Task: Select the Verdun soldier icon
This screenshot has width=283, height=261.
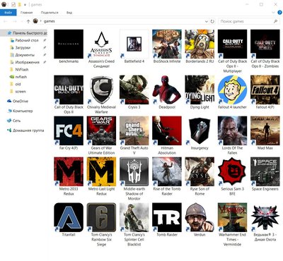Action: (x=200, y=217)
